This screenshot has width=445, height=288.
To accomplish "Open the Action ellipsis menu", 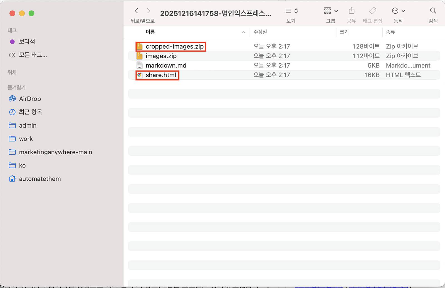I will (398, 11).
